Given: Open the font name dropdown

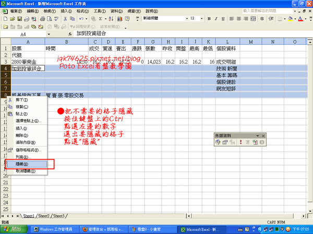Looking at the screenshot, I should coord(187,19).
